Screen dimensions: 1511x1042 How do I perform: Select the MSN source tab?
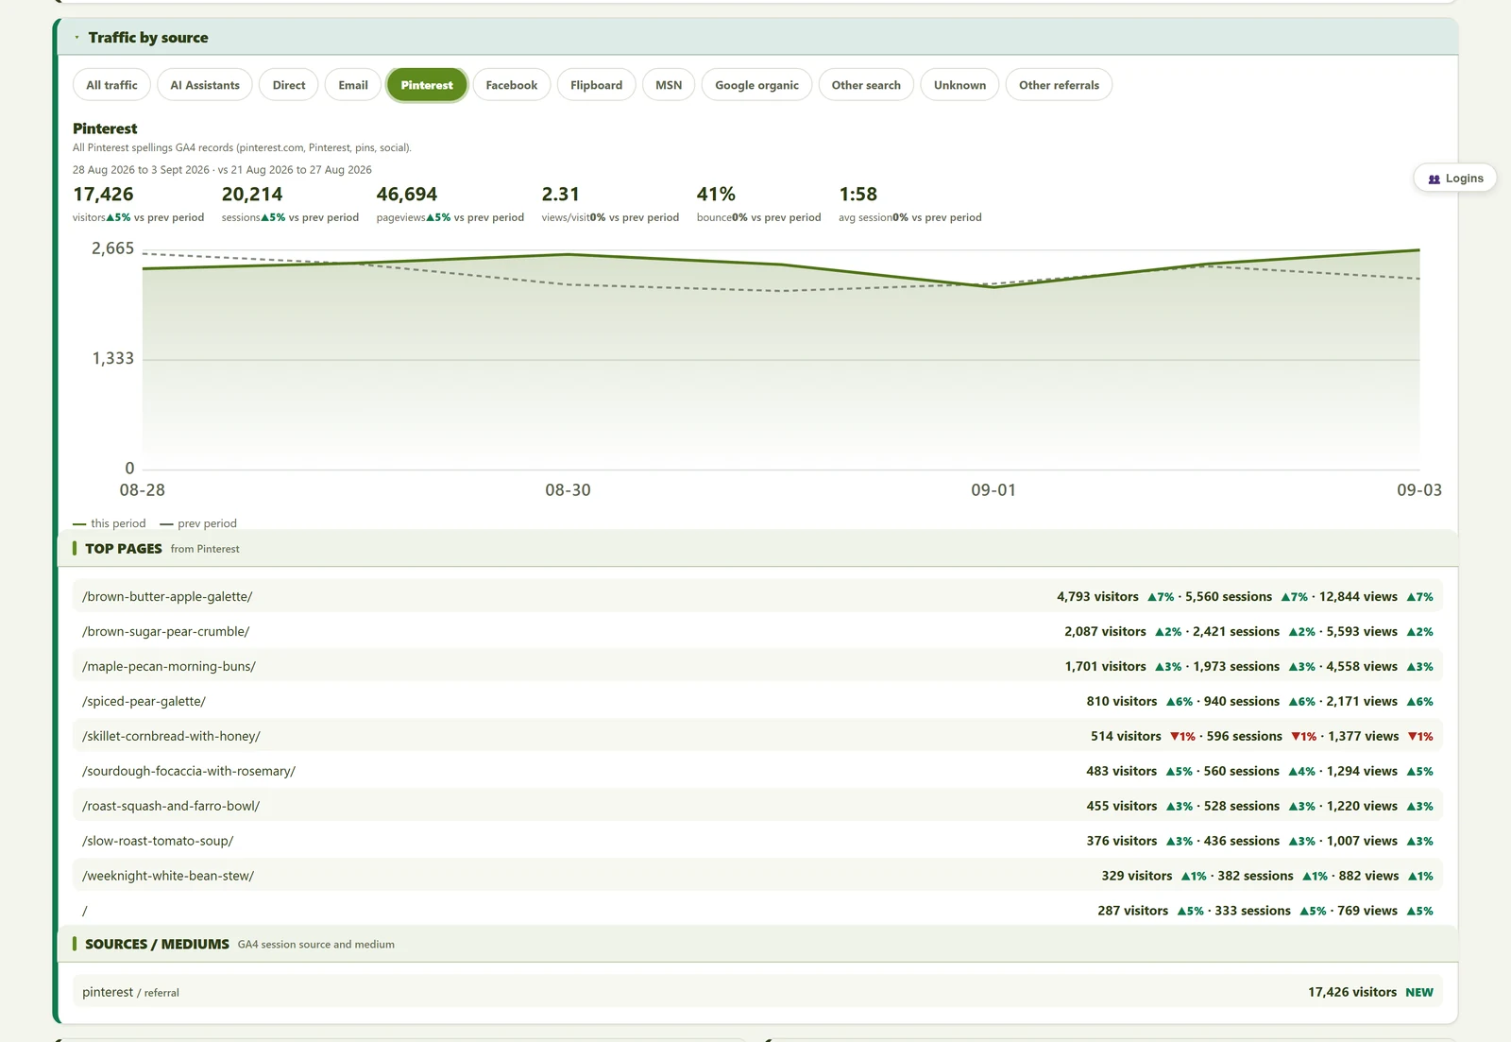[669, 85]
